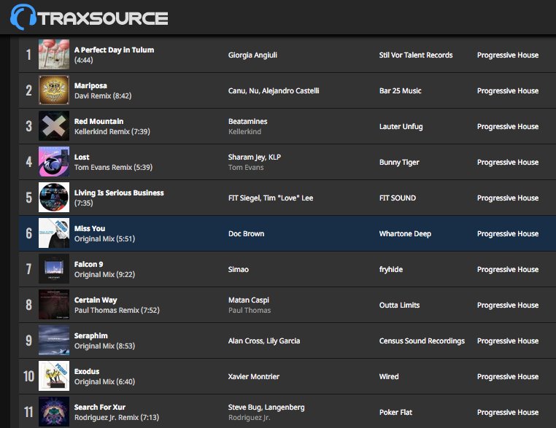This screenshot has height=428, width=556.
Task: View artists FIT Siegel, Tim "Love" Lee
Action: 271,198
